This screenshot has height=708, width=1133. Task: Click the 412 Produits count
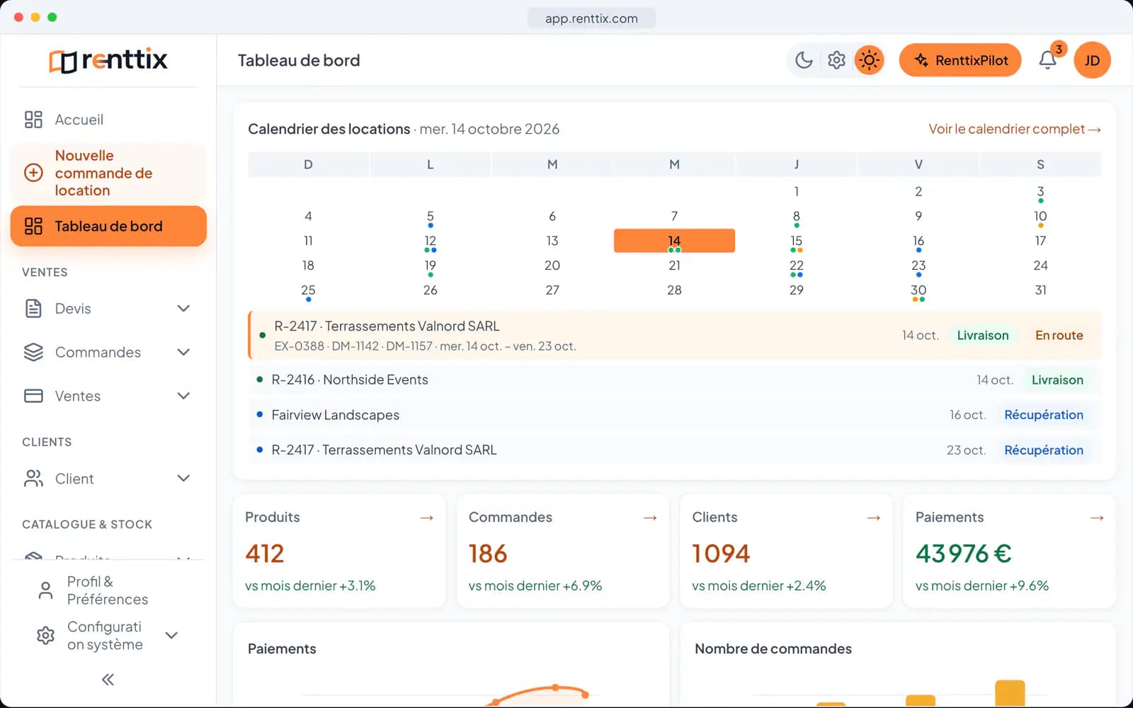tap(265, 554)
